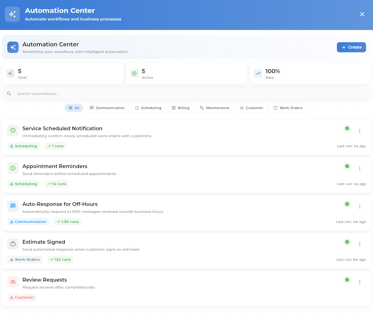Image resolution: width=373 pixels, height=327 pixels.
Task: Click the play icon on the Active stats card
Action: (134, 73)
